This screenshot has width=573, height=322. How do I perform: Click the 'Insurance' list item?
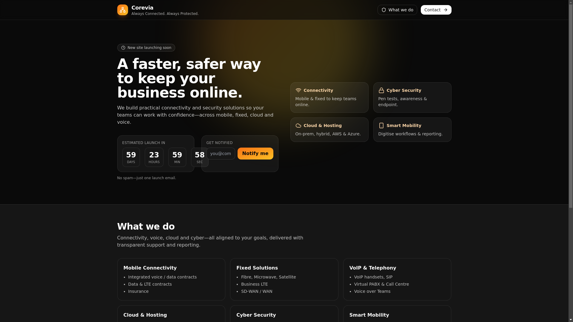tap(138, 291)
